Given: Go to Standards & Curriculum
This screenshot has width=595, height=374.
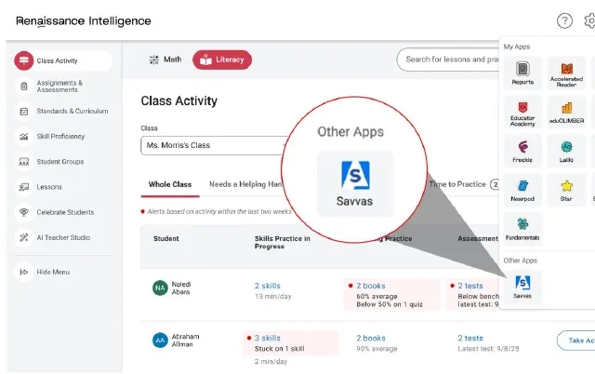Looking at the screenshot, I should point(63,112).
